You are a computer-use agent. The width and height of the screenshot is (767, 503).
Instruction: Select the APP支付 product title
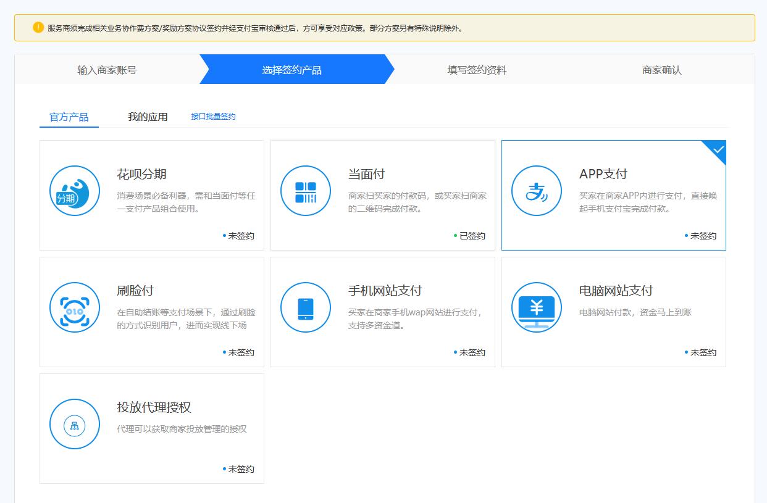603,174
